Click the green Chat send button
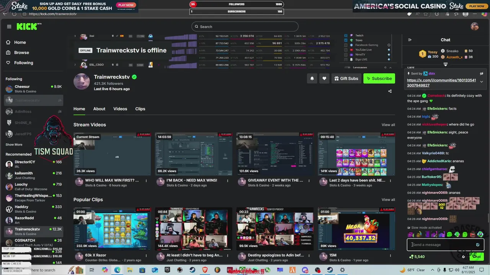This screenshot has height=275, width=490. (x=477, y=257)
